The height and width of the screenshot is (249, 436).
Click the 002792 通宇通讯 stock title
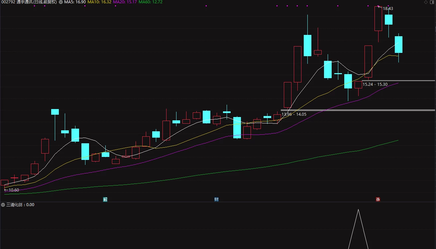29,2
